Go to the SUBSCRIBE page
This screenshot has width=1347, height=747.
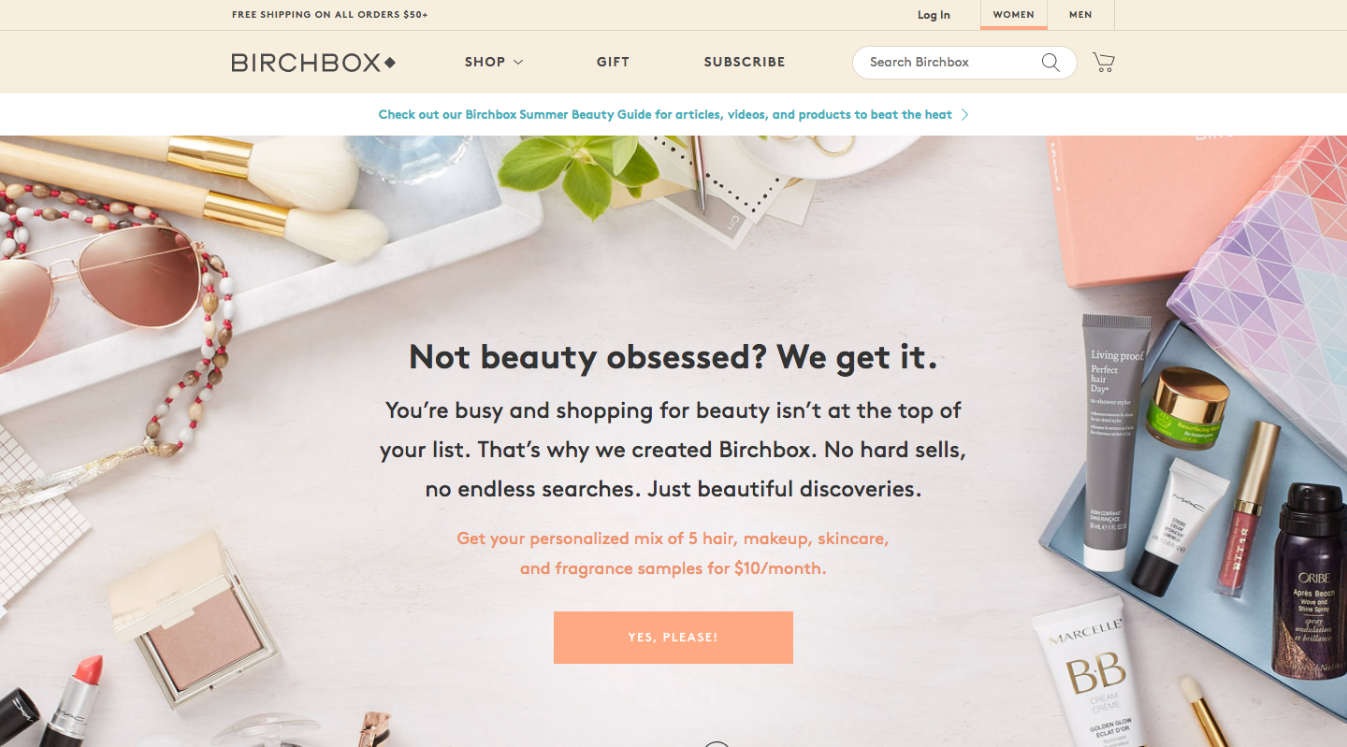click(x=745, y=63)
